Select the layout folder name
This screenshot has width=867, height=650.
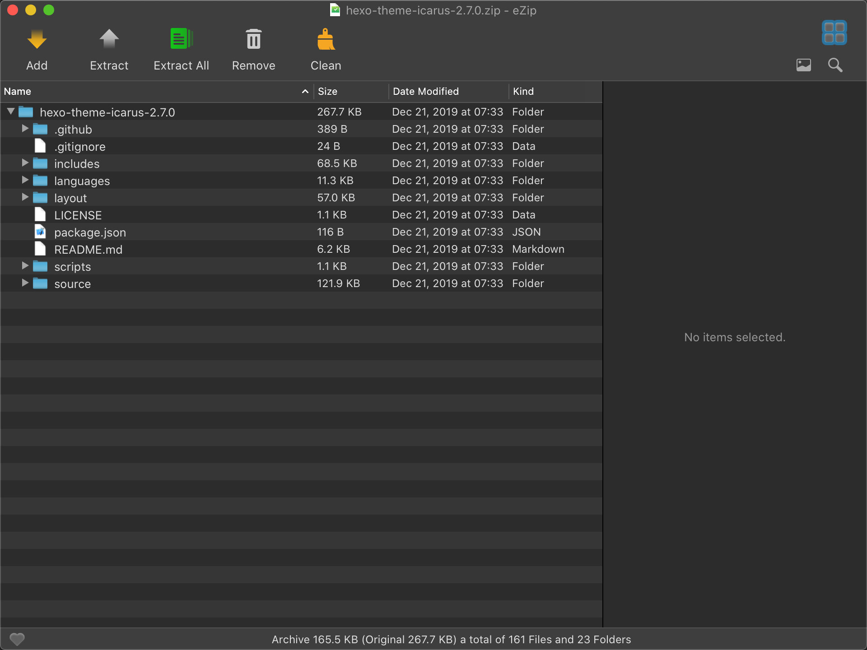click(x=70, y=198)
